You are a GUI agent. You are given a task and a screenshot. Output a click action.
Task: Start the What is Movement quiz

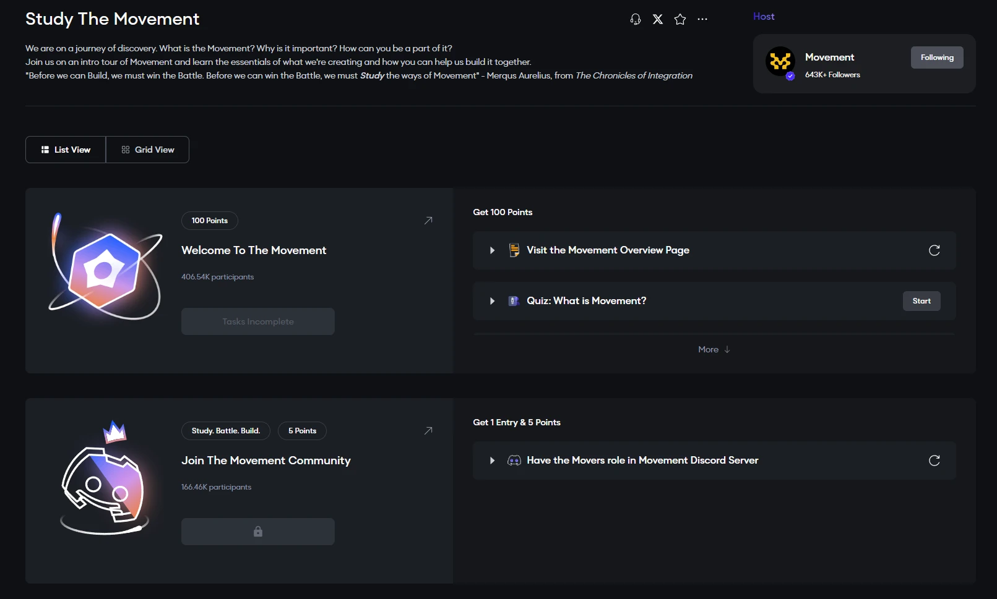click(921, 301)
